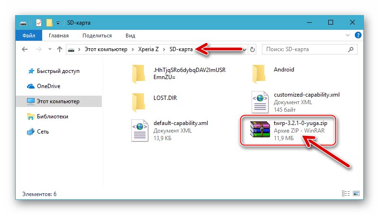The image size is (379, 215).
Task: Click the drive icon in address bar
Action: (x=71, y=50)
